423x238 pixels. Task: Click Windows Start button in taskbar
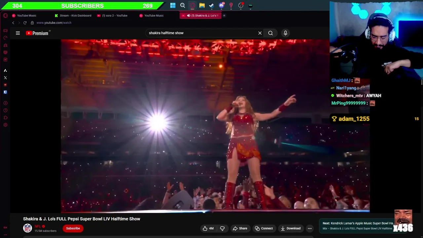click(173, 5)
